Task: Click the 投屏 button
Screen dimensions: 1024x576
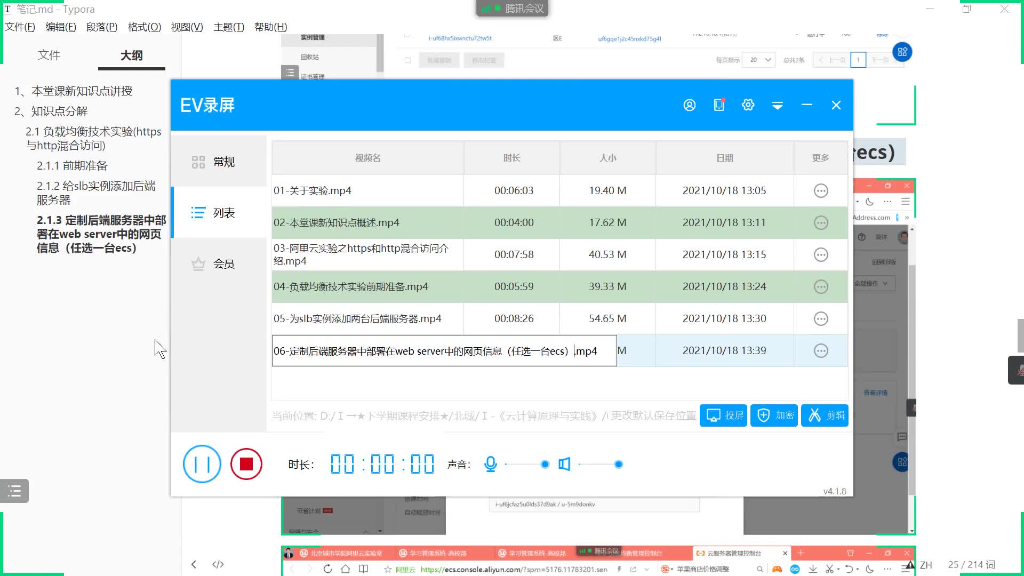Action: pos(723,415)
